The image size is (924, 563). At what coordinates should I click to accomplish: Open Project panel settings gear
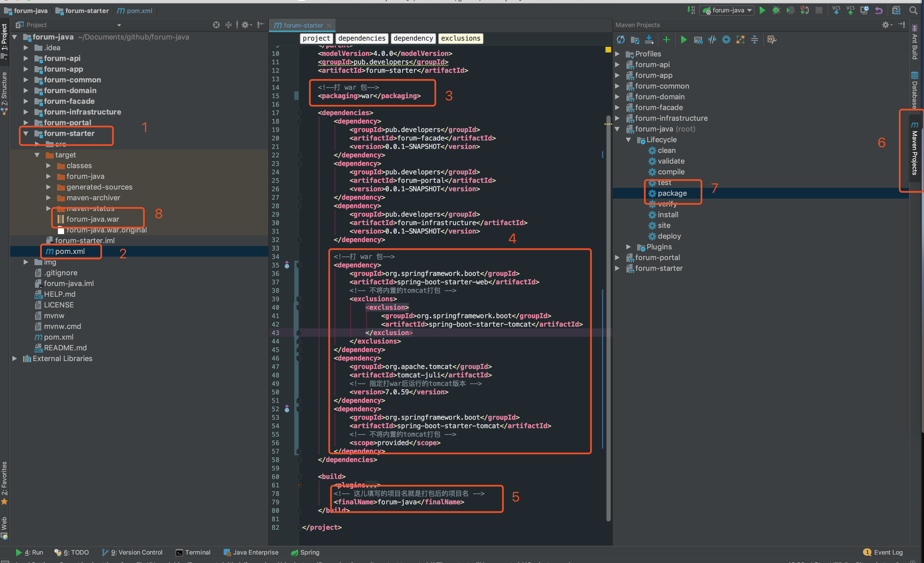[x=246, y=25]
